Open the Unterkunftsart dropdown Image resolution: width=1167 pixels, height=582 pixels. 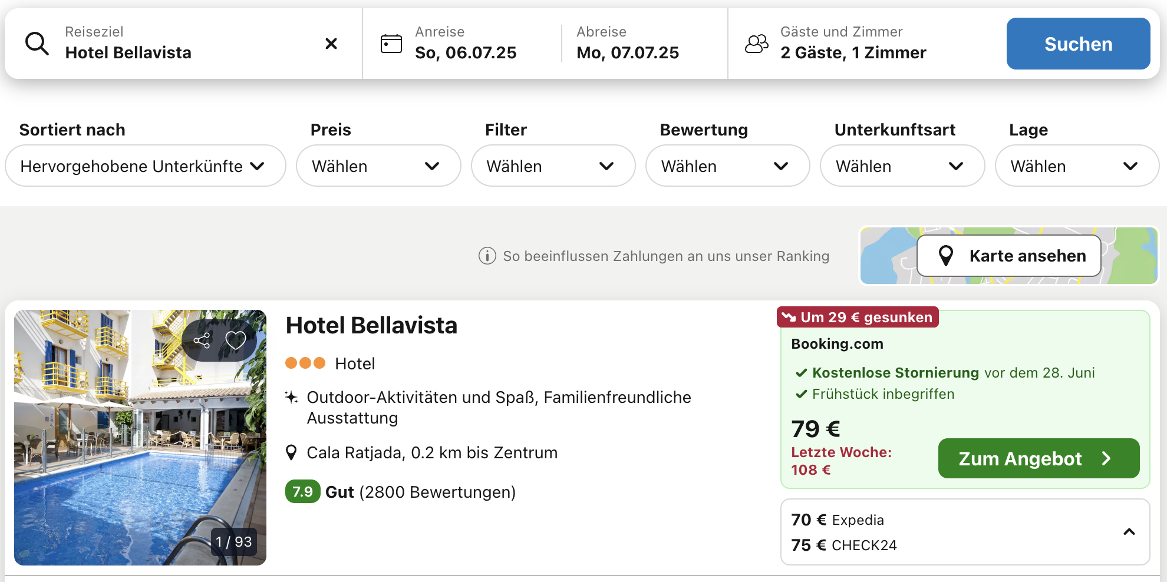pos(902,166)
